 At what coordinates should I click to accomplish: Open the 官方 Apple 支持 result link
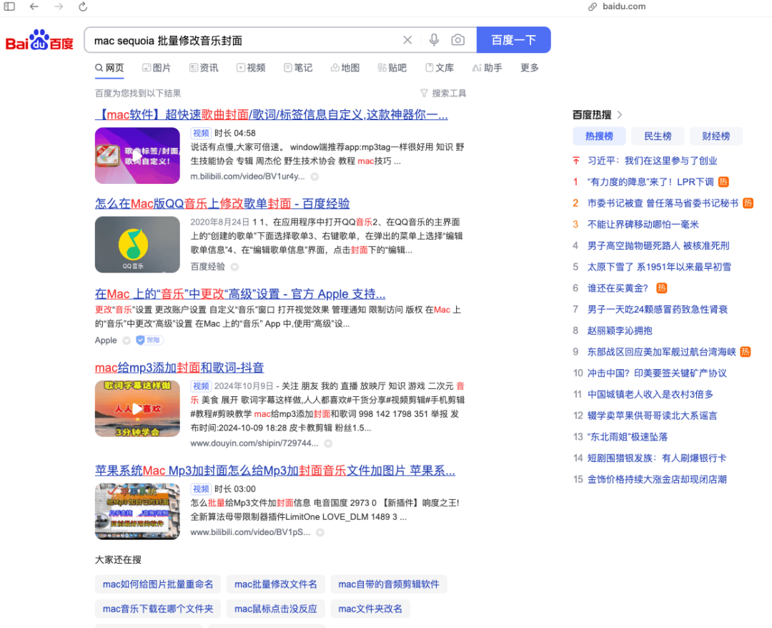point(240,294)
